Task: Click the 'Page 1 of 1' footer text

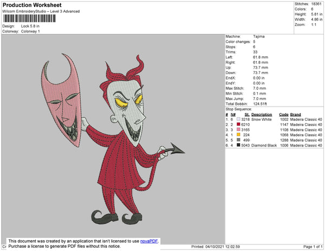Action: 313,247
